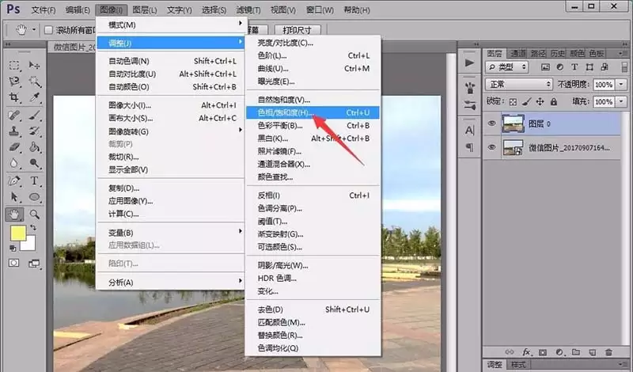
Task: Select the Crop tool in toolbox
Action: pyautogui.click(x=14, y=97)
